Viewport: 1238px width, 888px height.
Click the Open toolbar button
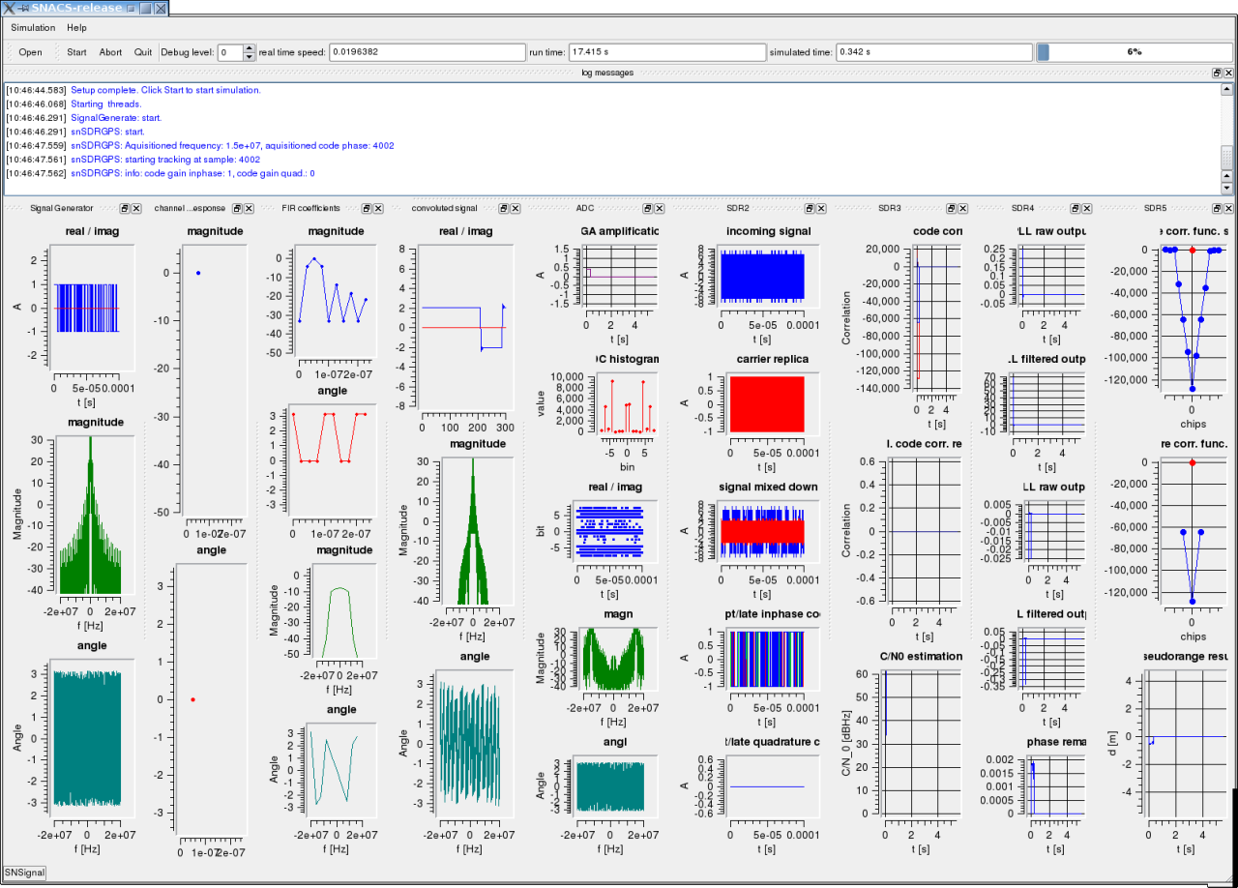[x=31, y=52]
